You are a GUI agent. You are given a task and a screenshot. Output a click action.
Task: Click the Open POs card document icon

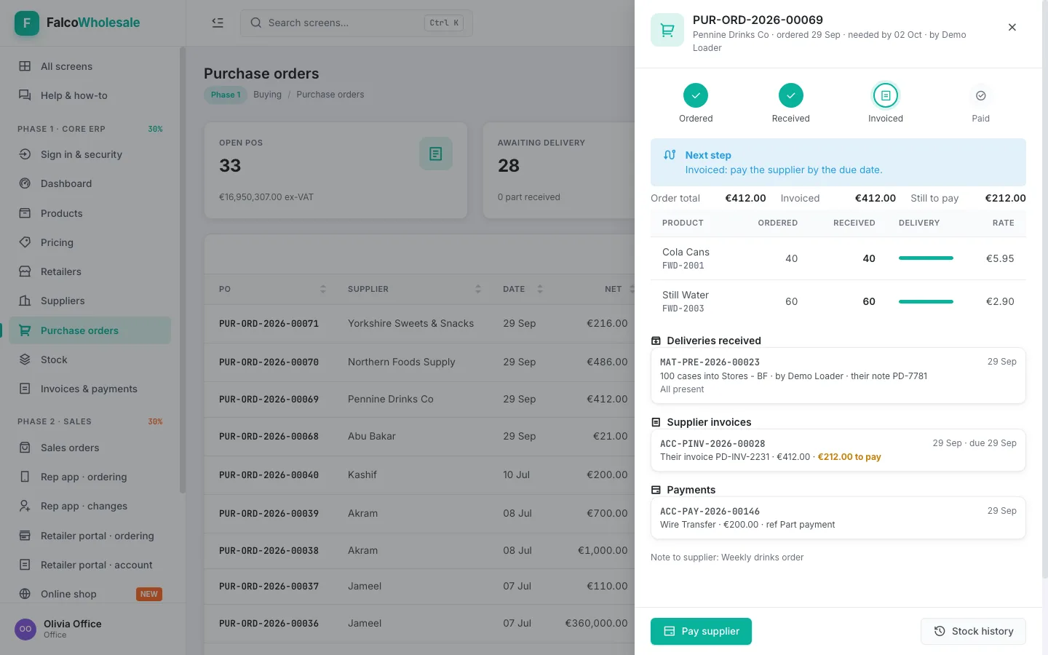click(x=436, y=154)
